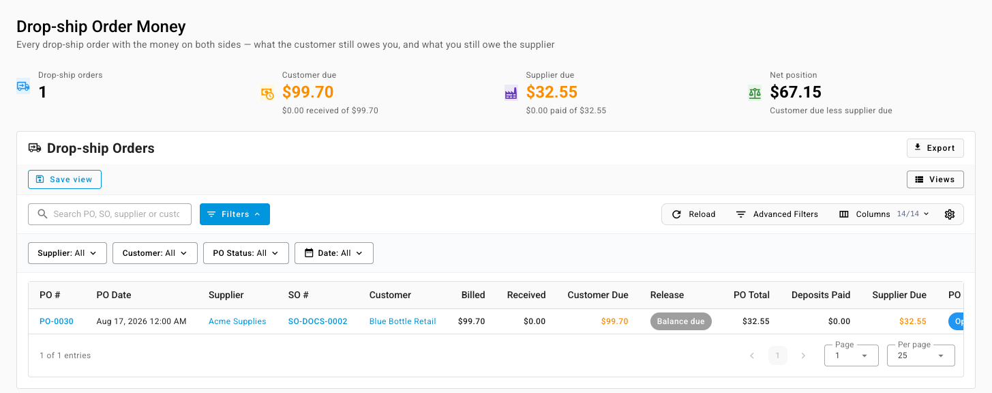This screenshot has width=992, height=393.
Task: Click the search magnifier icon
Action: (x=42, y=214)
